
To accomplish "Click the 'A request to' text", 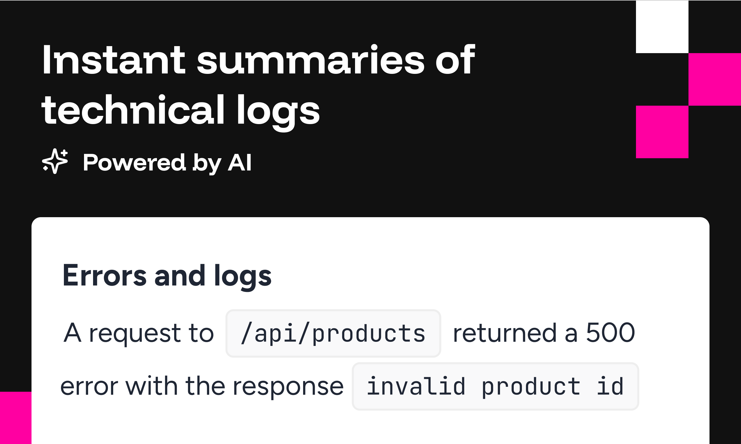I will 139,334.
